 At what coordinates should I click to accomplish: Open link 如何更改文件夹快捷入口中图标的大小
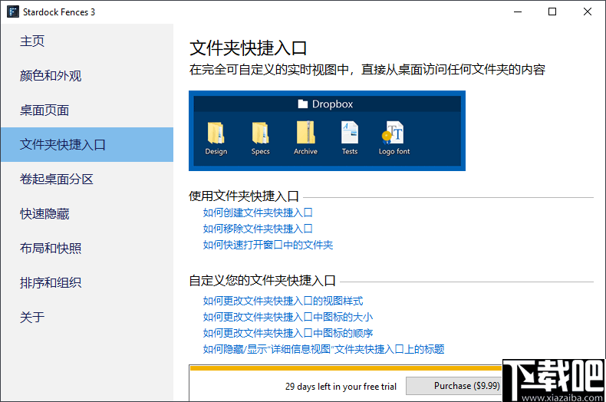click(288, 317)
